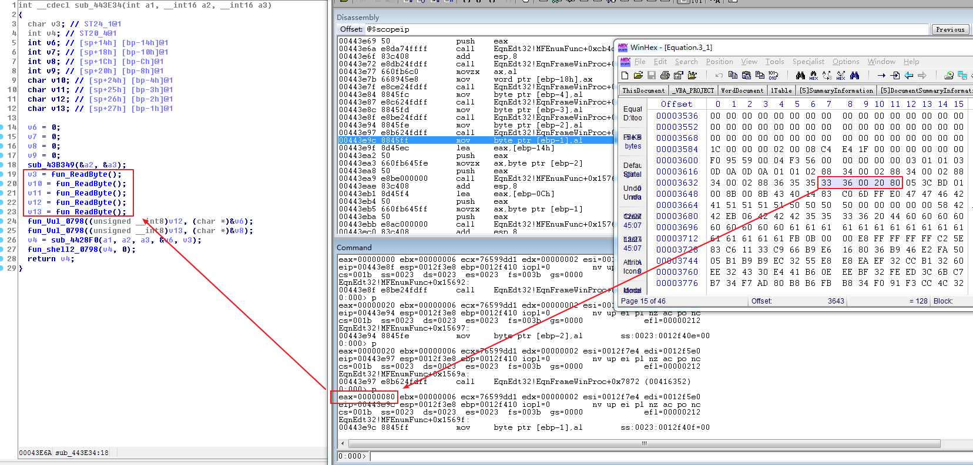Click the Go To Sector arrow icon
973x465 pixels.
click(895, 75)
